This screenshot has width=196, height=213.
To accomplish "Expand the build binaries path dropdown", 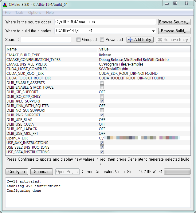I will (153, 31).
